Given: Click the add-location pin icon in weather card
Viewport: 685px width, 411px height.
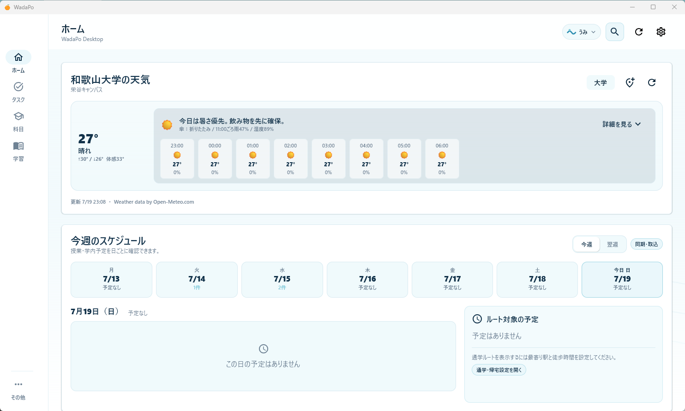Looking at the screenshot, I should (630, 82).
